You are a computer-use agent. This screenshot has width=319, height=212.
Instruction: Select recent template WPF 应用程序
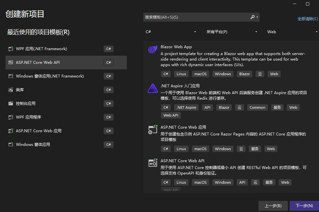tap(66, 117)
